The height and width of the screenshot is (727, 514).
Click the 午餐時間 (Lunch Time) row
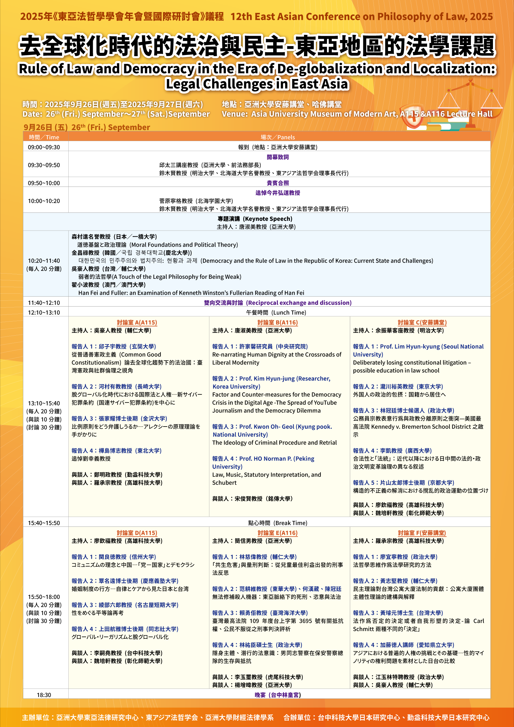pos(276,313)
